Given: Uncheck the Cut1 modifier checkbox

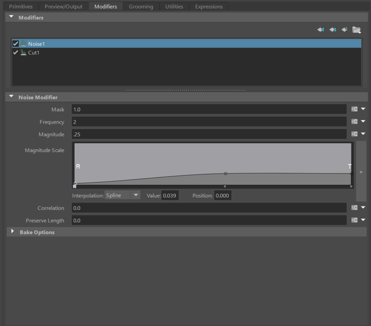Looking at the screenshot, I should (16, 53).
